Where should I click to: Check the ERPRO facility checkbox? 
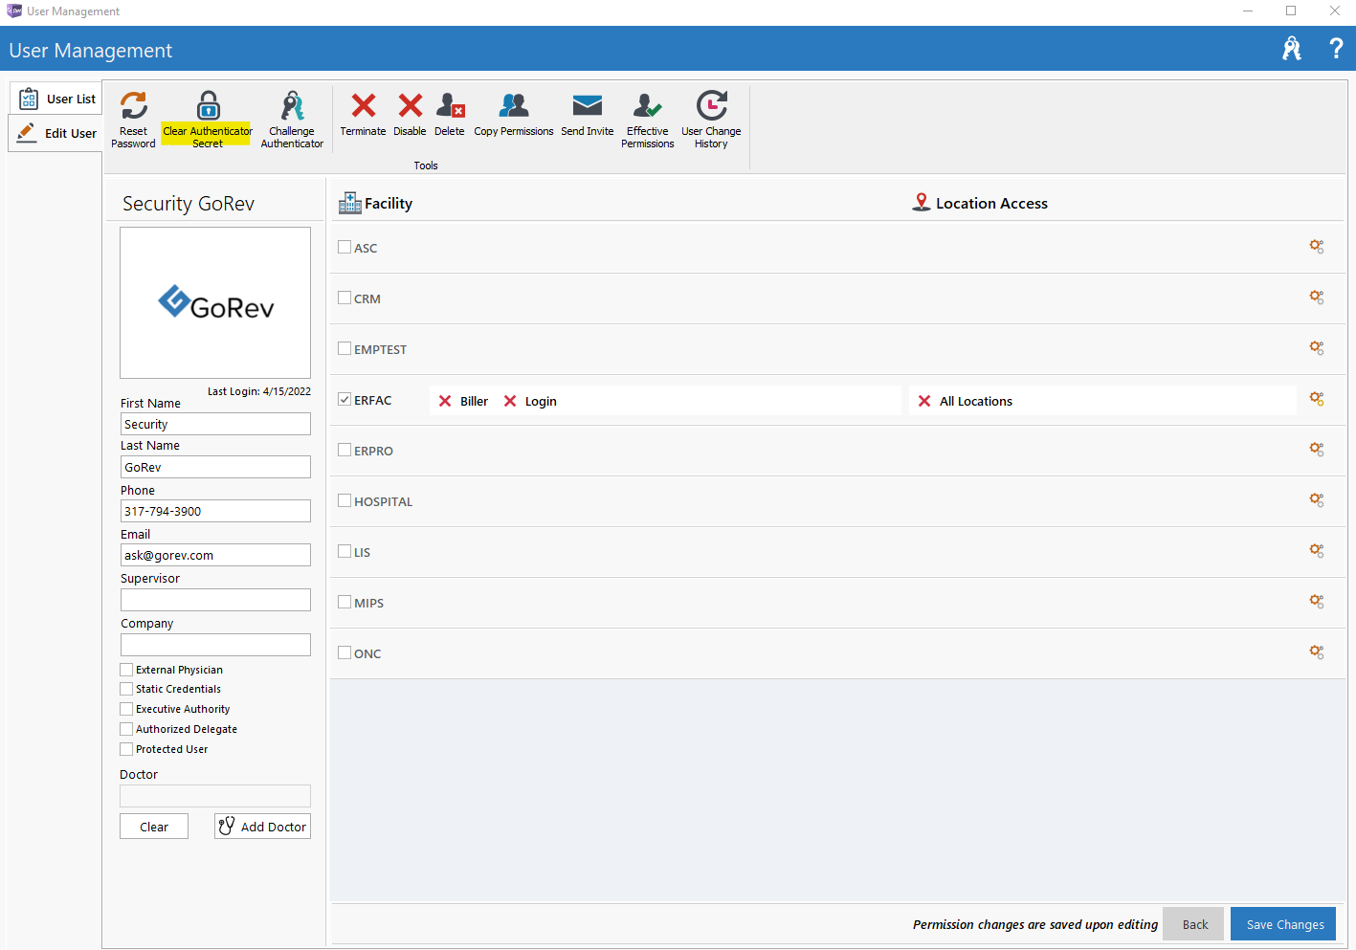[345, 450]
